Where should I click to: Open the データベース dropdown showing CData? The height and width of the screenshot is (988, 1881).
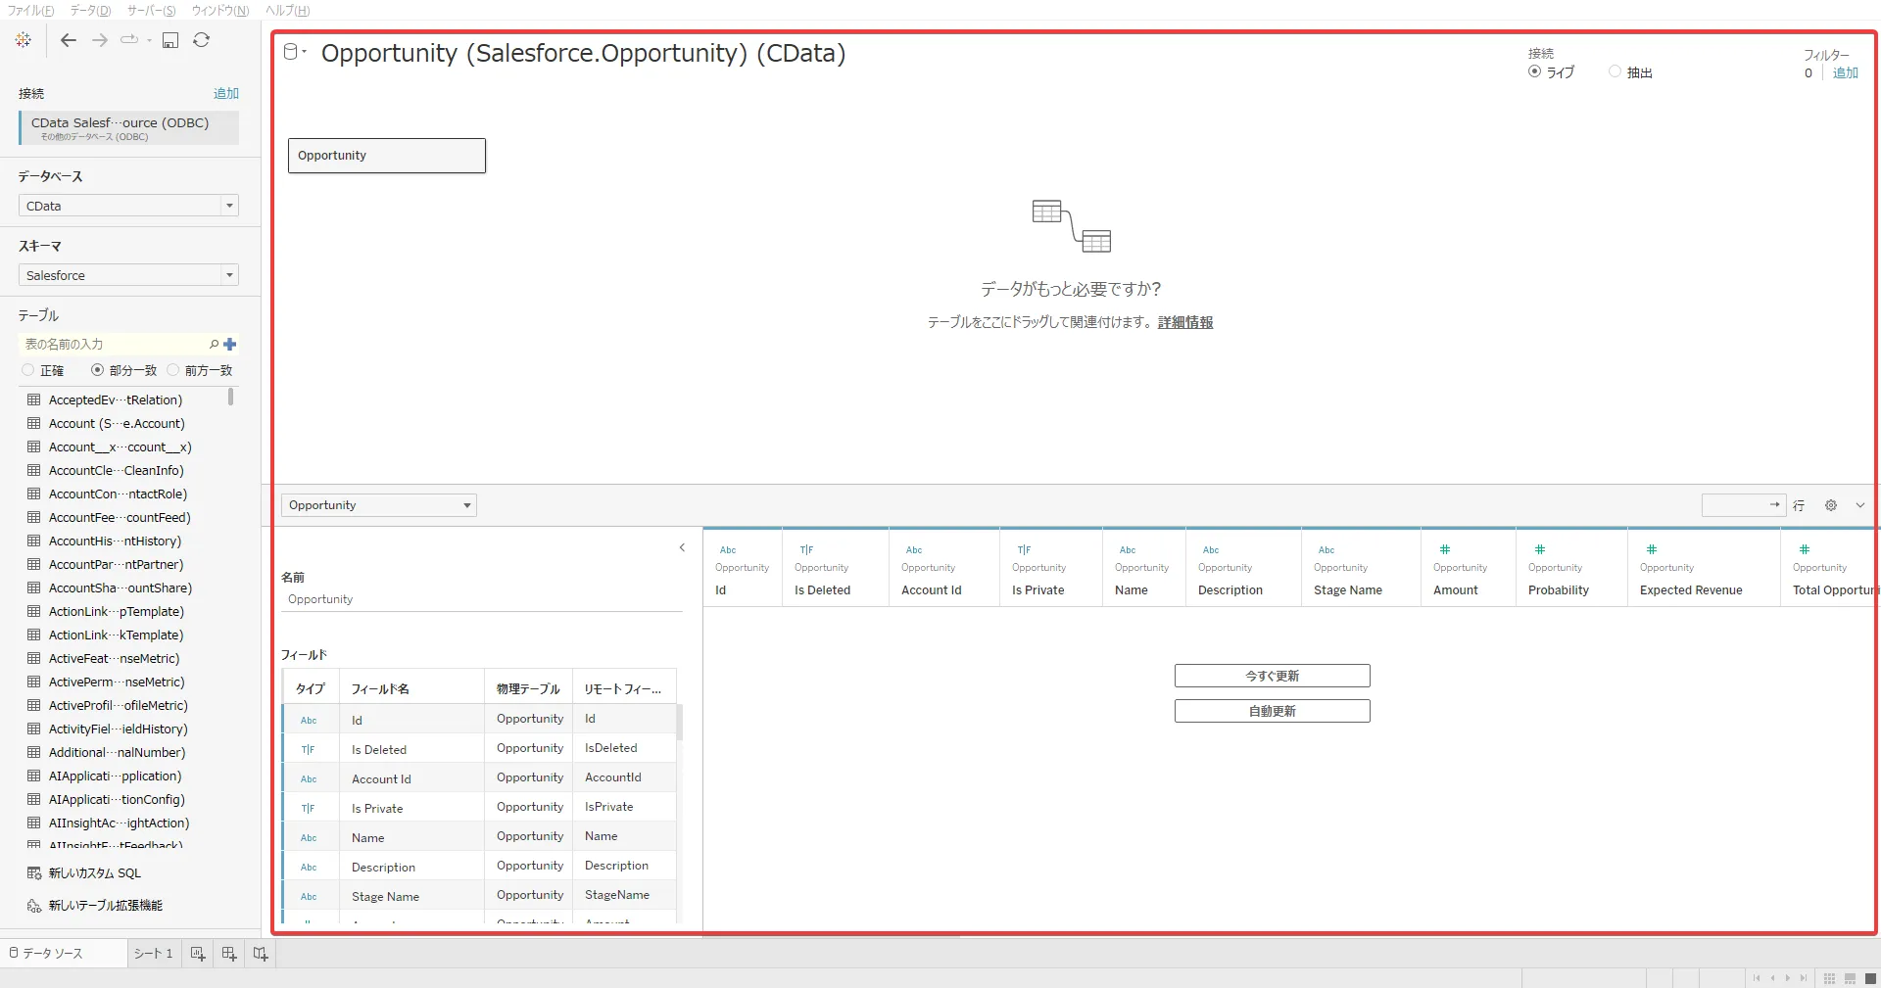[128, 206]
